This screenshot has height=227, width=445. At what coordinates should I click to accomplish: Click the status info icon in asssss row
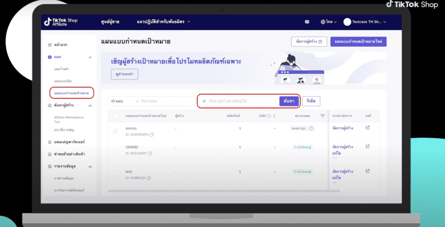click(311, 128)
